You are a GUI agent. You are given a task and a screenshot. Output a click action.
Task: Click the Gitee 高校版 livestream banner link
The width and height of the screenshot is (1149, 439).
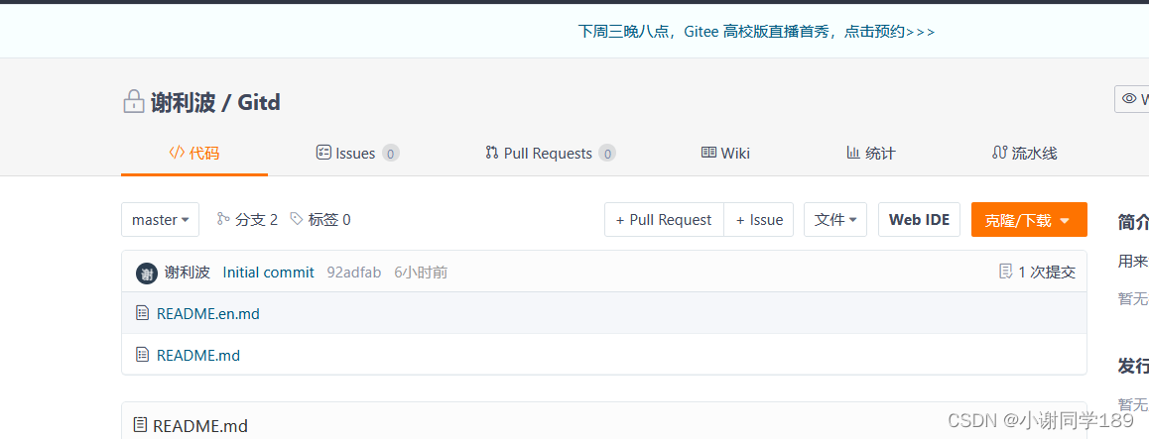point(756,32)
